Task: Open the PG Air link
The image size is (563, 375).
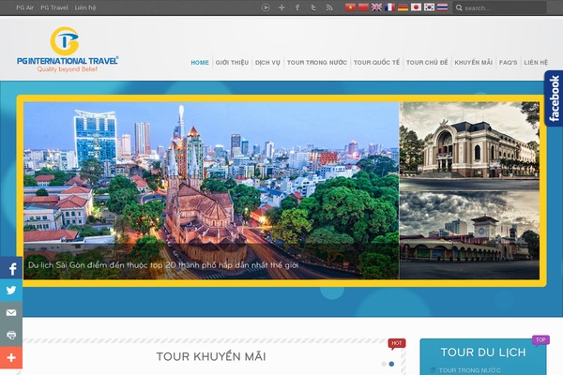Action: [24, 7]
